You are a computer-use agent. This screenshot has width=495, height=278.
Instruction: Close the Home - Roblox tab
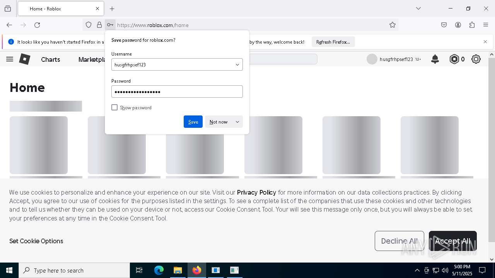(x=97, y=8)
